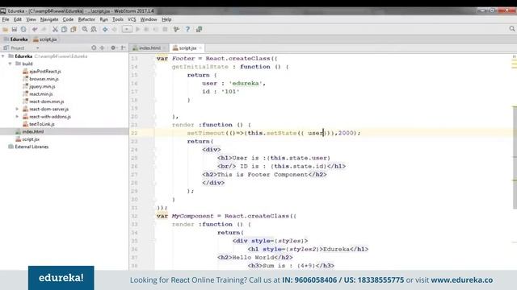517x290 pixels.
Task: Open the Refactor menu
Action: coord(86,19)
